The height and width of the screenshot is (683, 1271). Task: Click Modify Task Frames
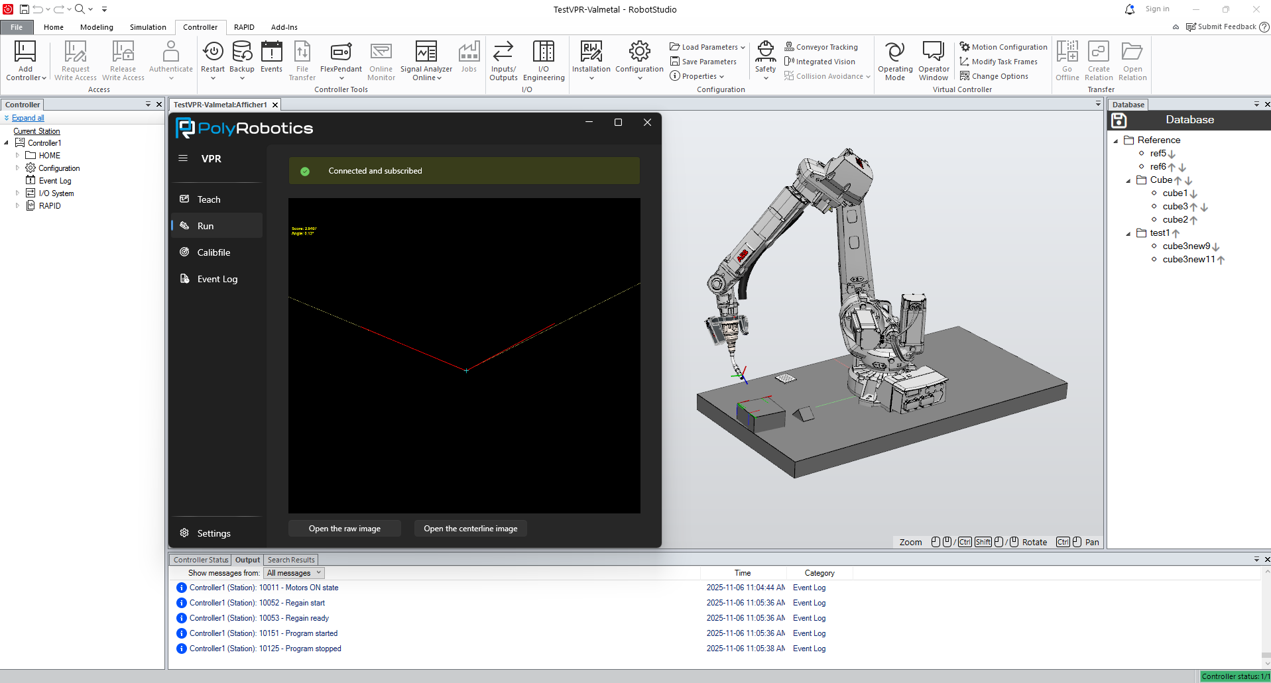[x=999, y=62]
